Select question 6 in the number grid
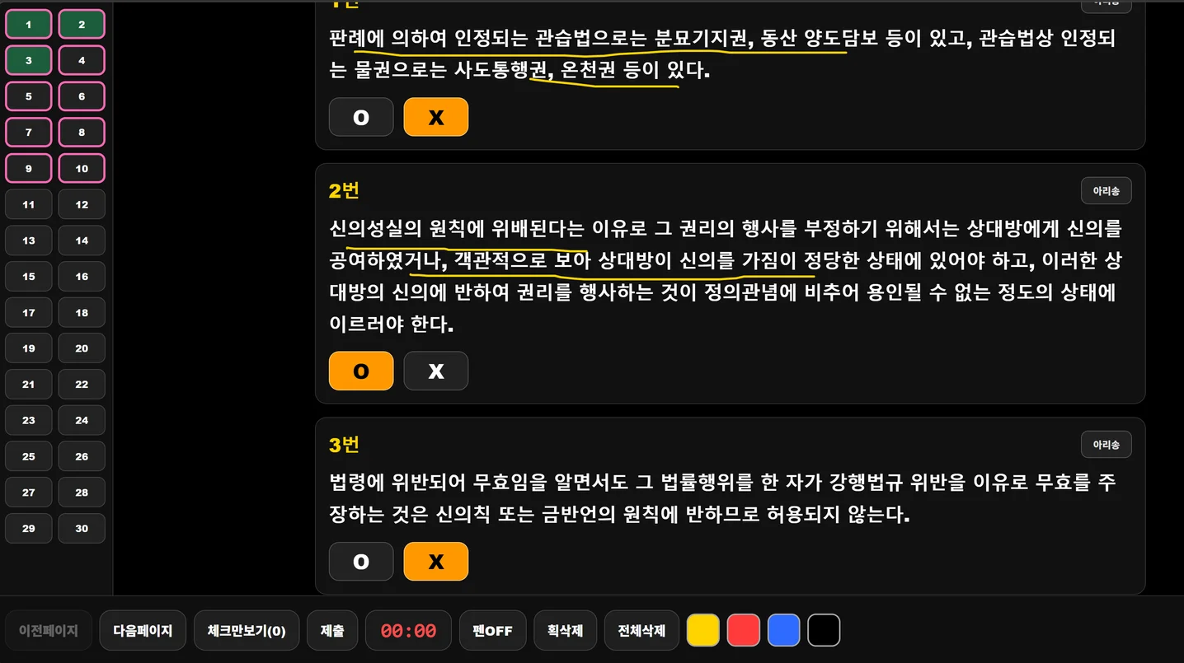The image size is (1184, 663). click(x=82, y=96)
